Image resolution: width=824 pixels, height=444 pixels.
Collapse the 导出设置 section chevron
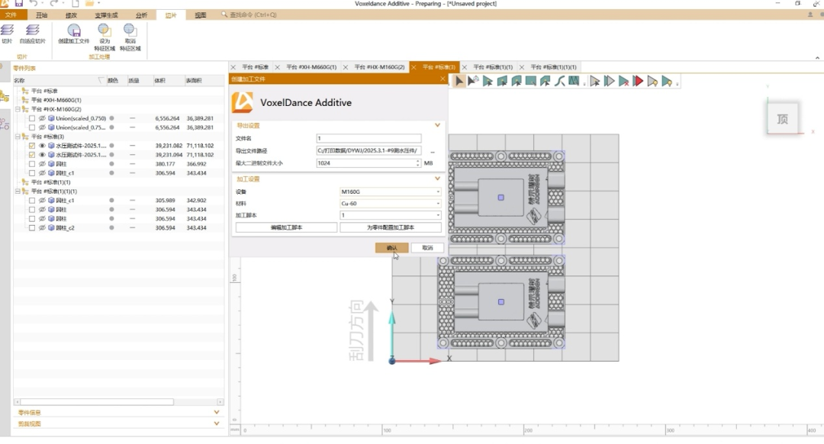437,126
